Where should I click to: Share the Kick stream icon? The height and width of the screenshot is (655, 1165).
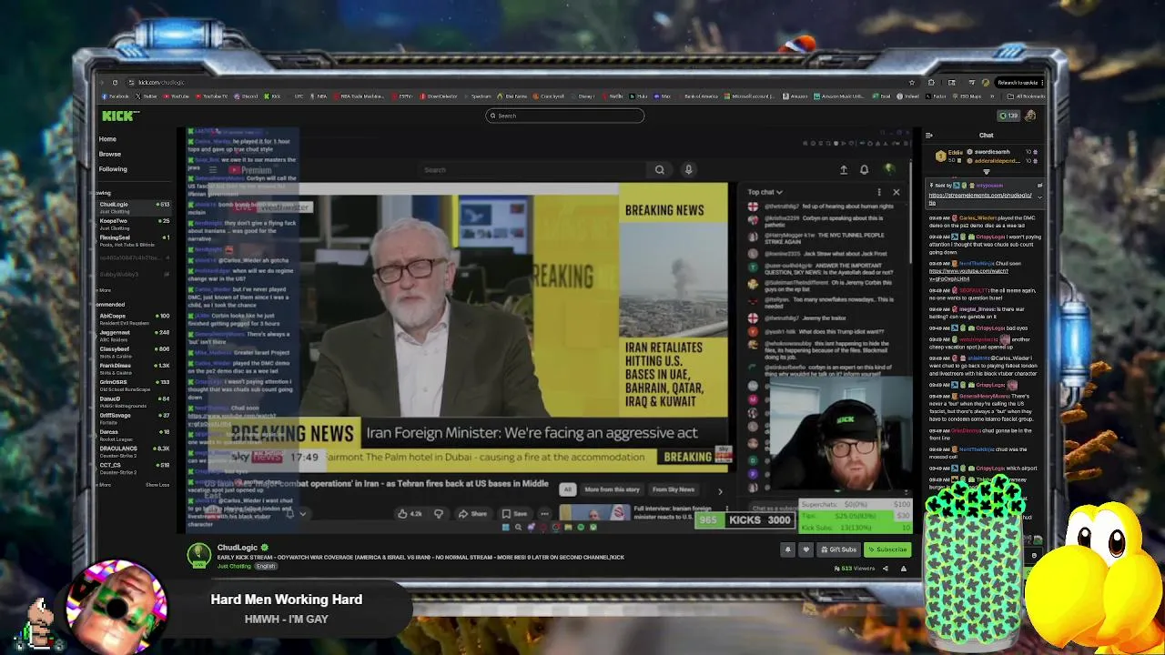885,569
